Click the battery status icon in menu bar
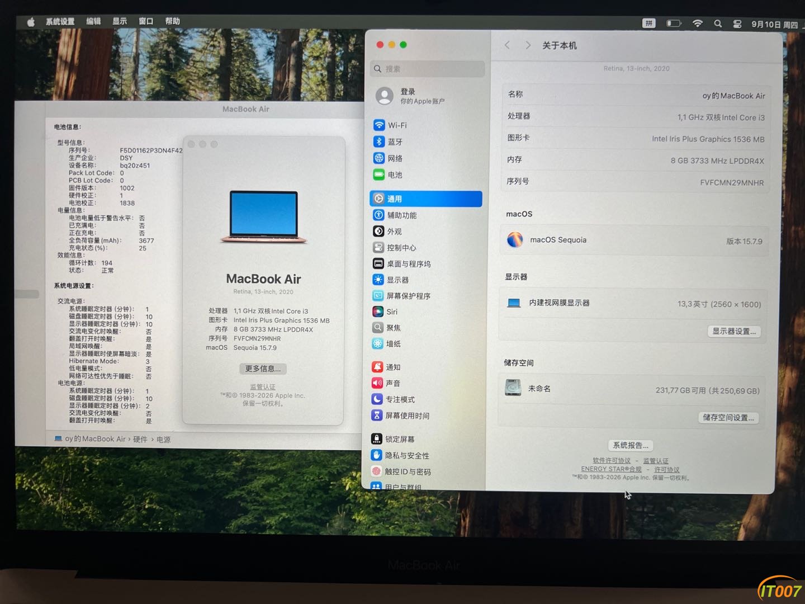Image resolution: width=805 pixels, height=604 pixels. point(674,23)
